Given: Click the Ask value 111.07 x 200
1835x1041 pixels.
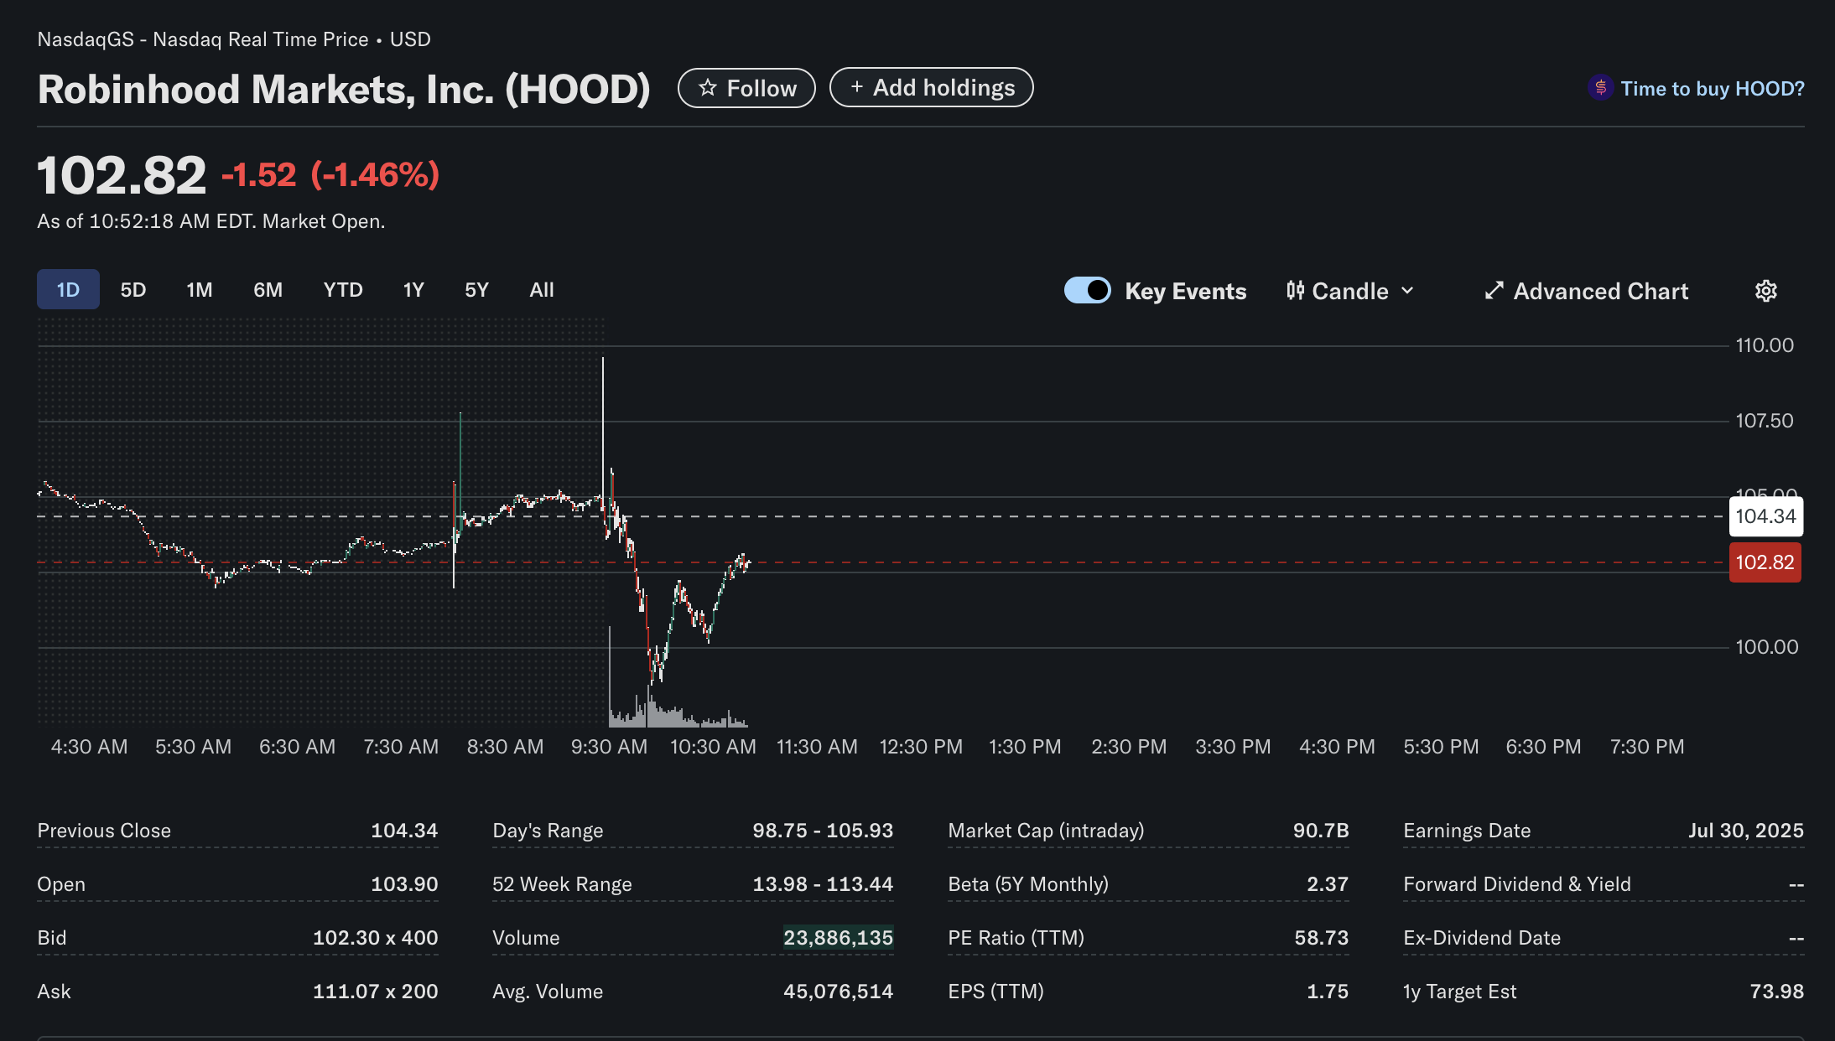Looking at the screenshot, I should pos(375,992).
